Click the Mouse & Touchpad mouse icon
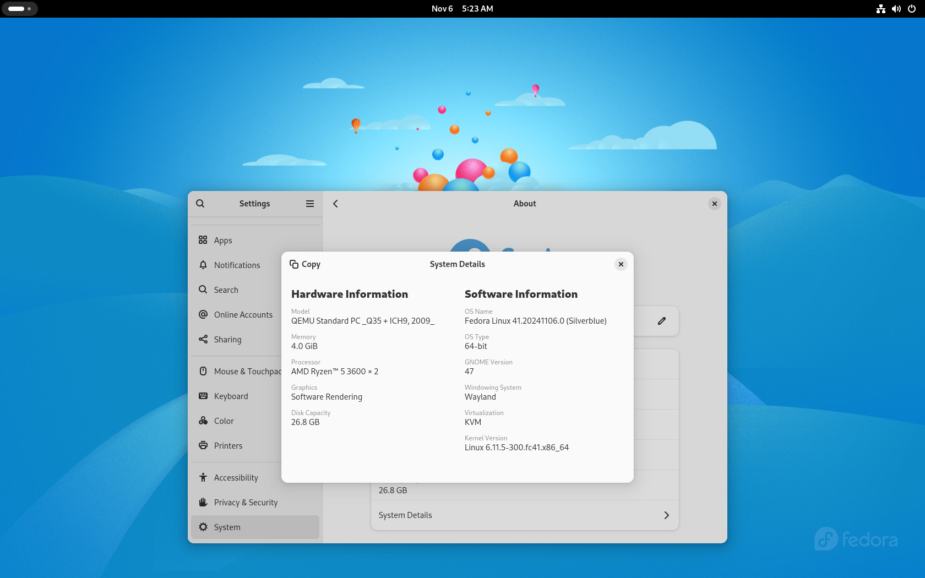Image resolution: width=925 pixels, height=578 pixels. (x=203, y=371)
